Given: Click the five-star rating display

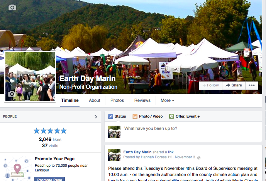Looking at the screenshot, I should click(50, 131).
